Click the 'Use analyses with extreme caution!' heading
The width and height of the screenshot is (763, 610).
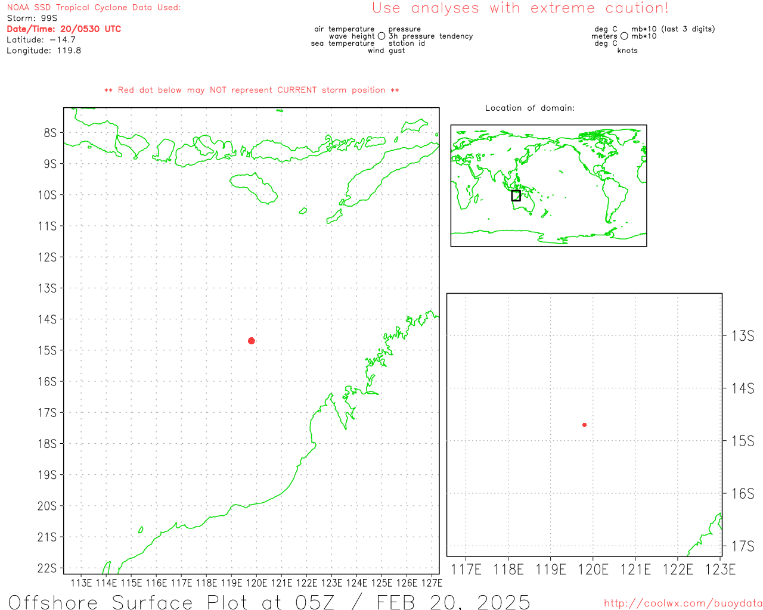point(520,8)
